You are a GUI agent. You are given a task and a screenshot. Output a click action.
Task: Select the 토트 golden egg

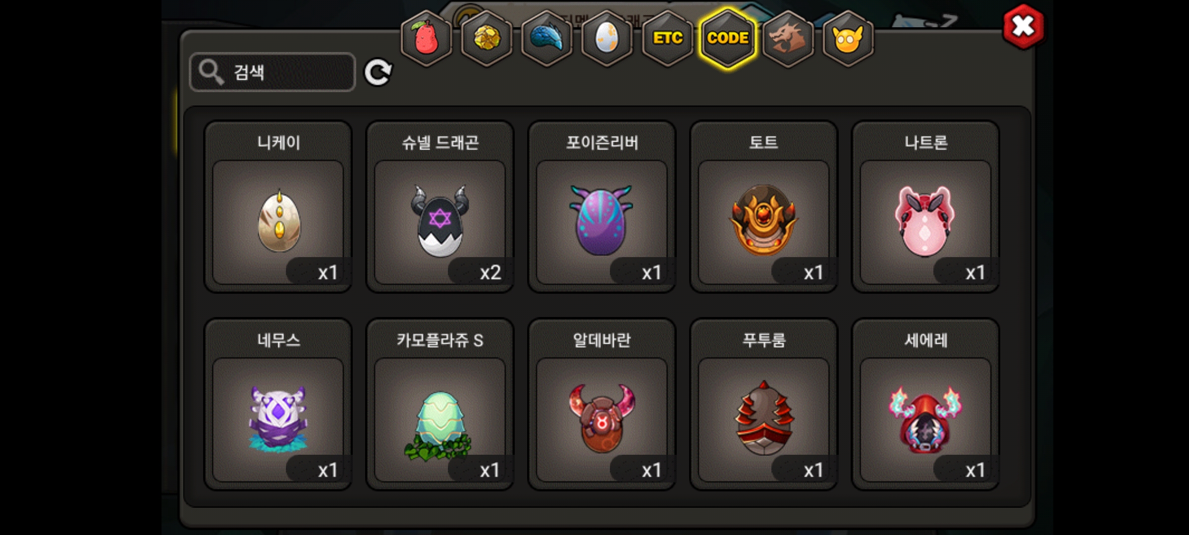click(x=764, y=207)
